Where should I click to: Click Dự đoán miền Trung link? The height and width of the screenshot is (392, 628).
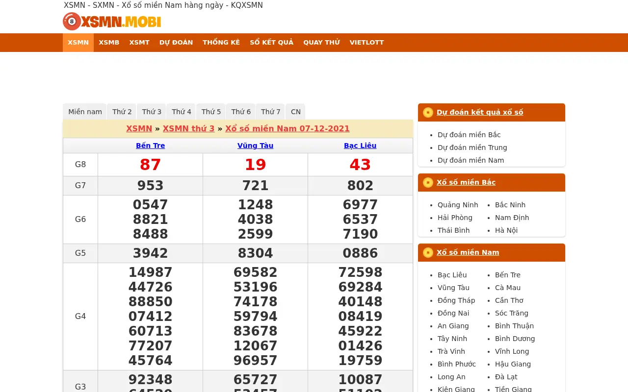point(472,147)
